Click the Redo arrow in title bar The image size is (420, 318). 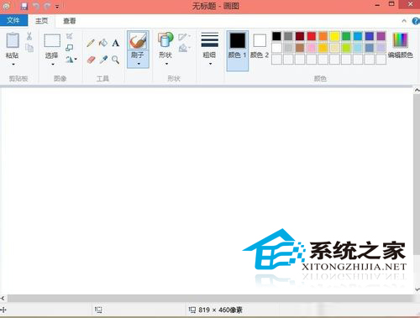(47, 6)
